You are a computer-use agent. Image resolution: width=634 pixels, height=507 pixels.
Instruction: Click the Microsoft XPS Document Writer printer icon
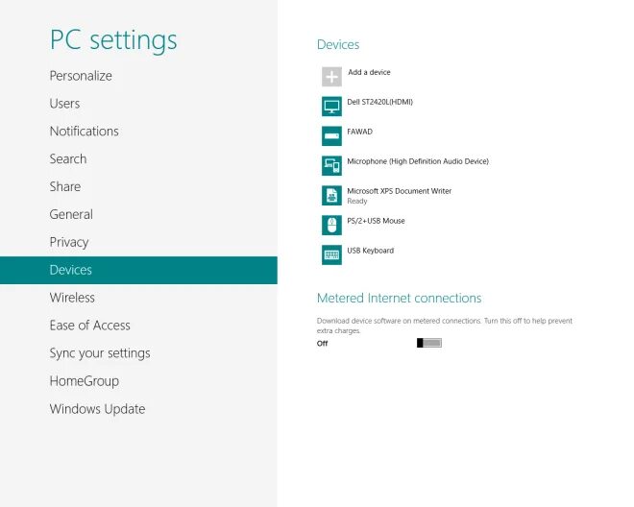tap(331, 195)
